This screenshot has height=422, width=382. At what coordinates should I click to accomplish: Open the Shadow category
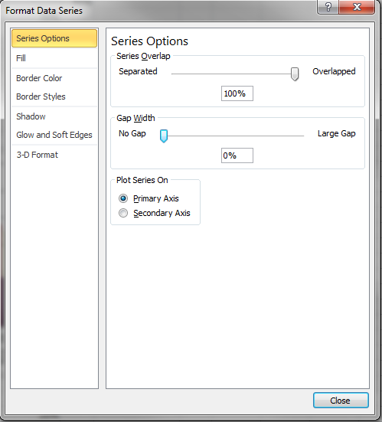point(54,116)
